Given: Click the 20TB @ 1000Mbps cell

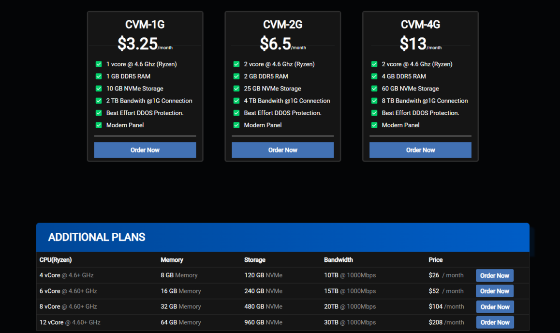Looking at the screenshot, I should click(x=350, y=306).
